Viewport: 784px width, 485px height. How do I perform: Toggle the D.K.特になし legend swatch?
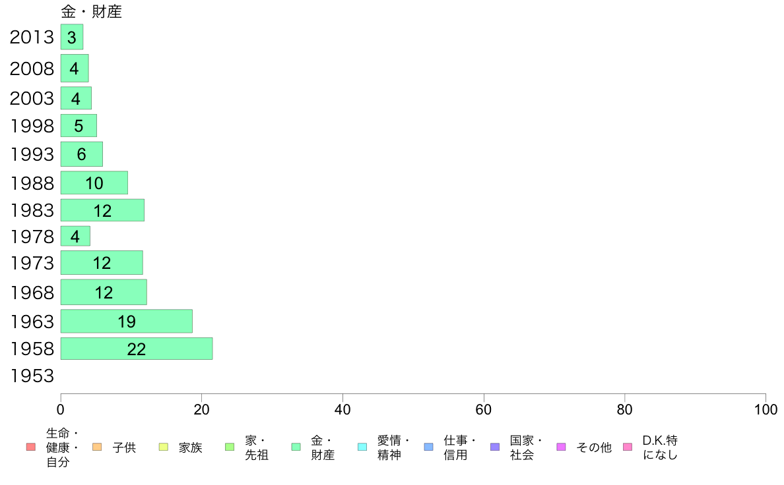628,447
